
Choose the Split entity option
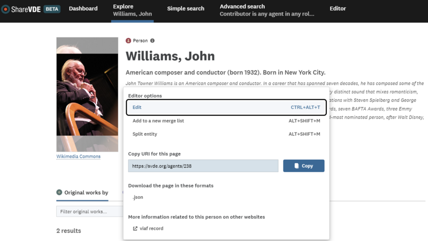click(x=145, y=134)
